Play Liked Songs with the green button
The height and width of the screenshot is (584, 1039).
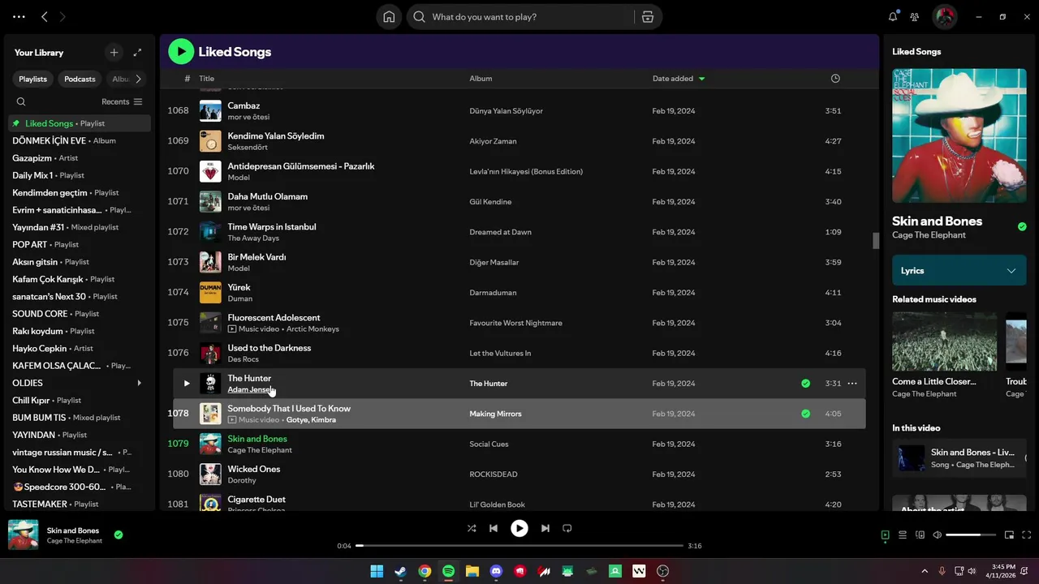(181, 52)
